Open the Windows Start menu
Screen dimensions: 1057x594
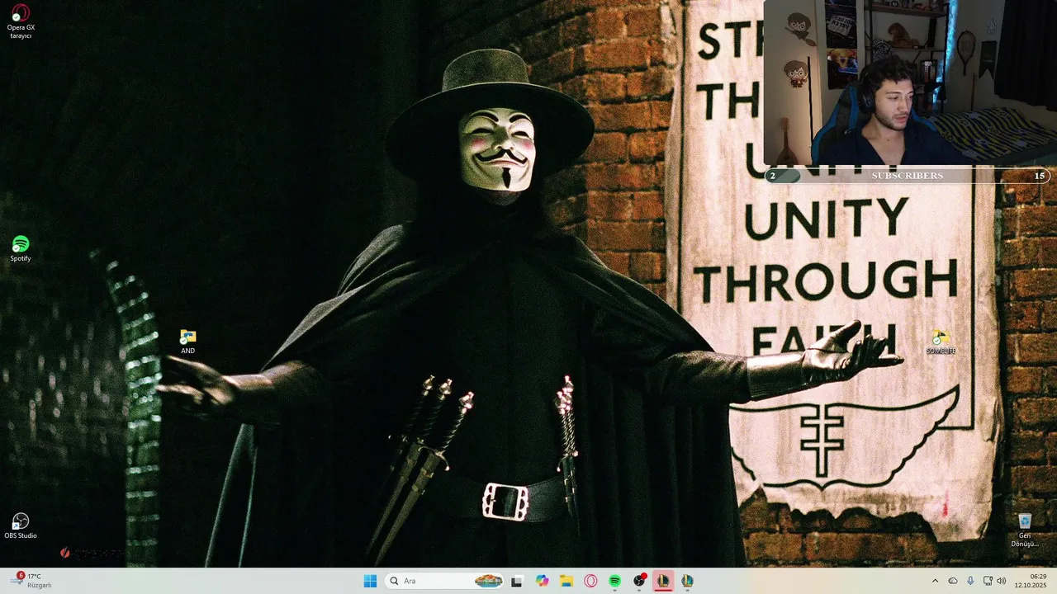[370, 581]
